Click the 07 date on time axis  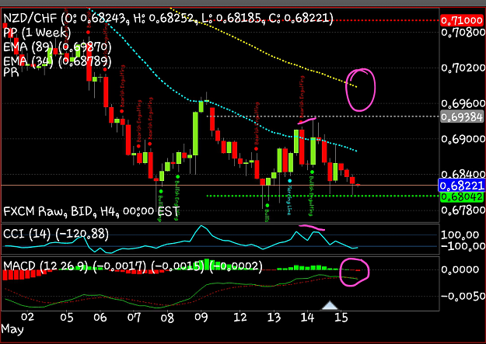point(134,317)
